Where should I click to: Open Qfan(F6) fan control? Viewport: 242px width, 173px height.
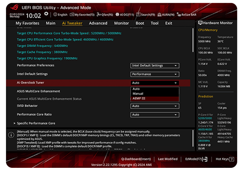[105, 15]
